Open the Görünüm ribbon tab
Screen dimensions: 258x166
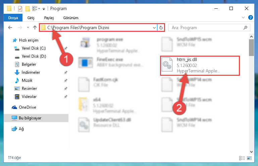[x=71, y=18]
